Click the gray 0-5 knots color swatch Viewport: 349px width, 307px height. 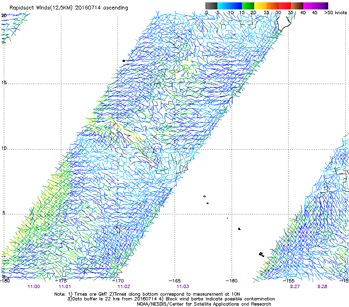(x=211, y=6)
